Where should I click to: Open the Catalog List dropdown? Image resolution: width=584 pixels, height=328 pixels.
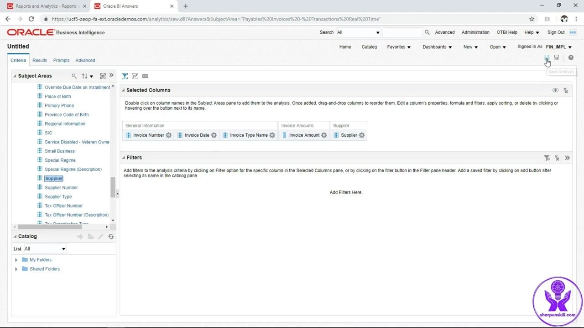click(x=45, y=249)
